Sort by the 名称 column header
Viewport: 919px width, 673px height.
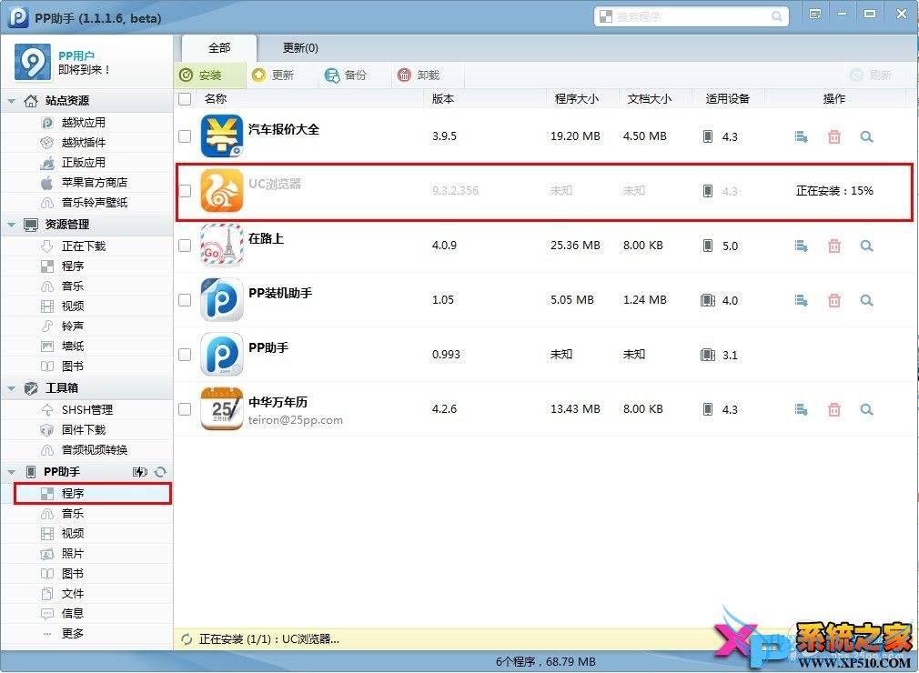[215, 99]
